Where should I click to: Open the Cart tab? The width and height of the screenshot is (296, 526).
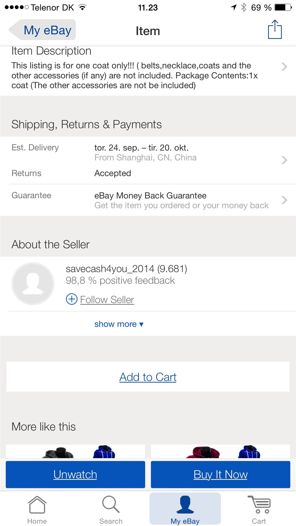tap(259, 510)
